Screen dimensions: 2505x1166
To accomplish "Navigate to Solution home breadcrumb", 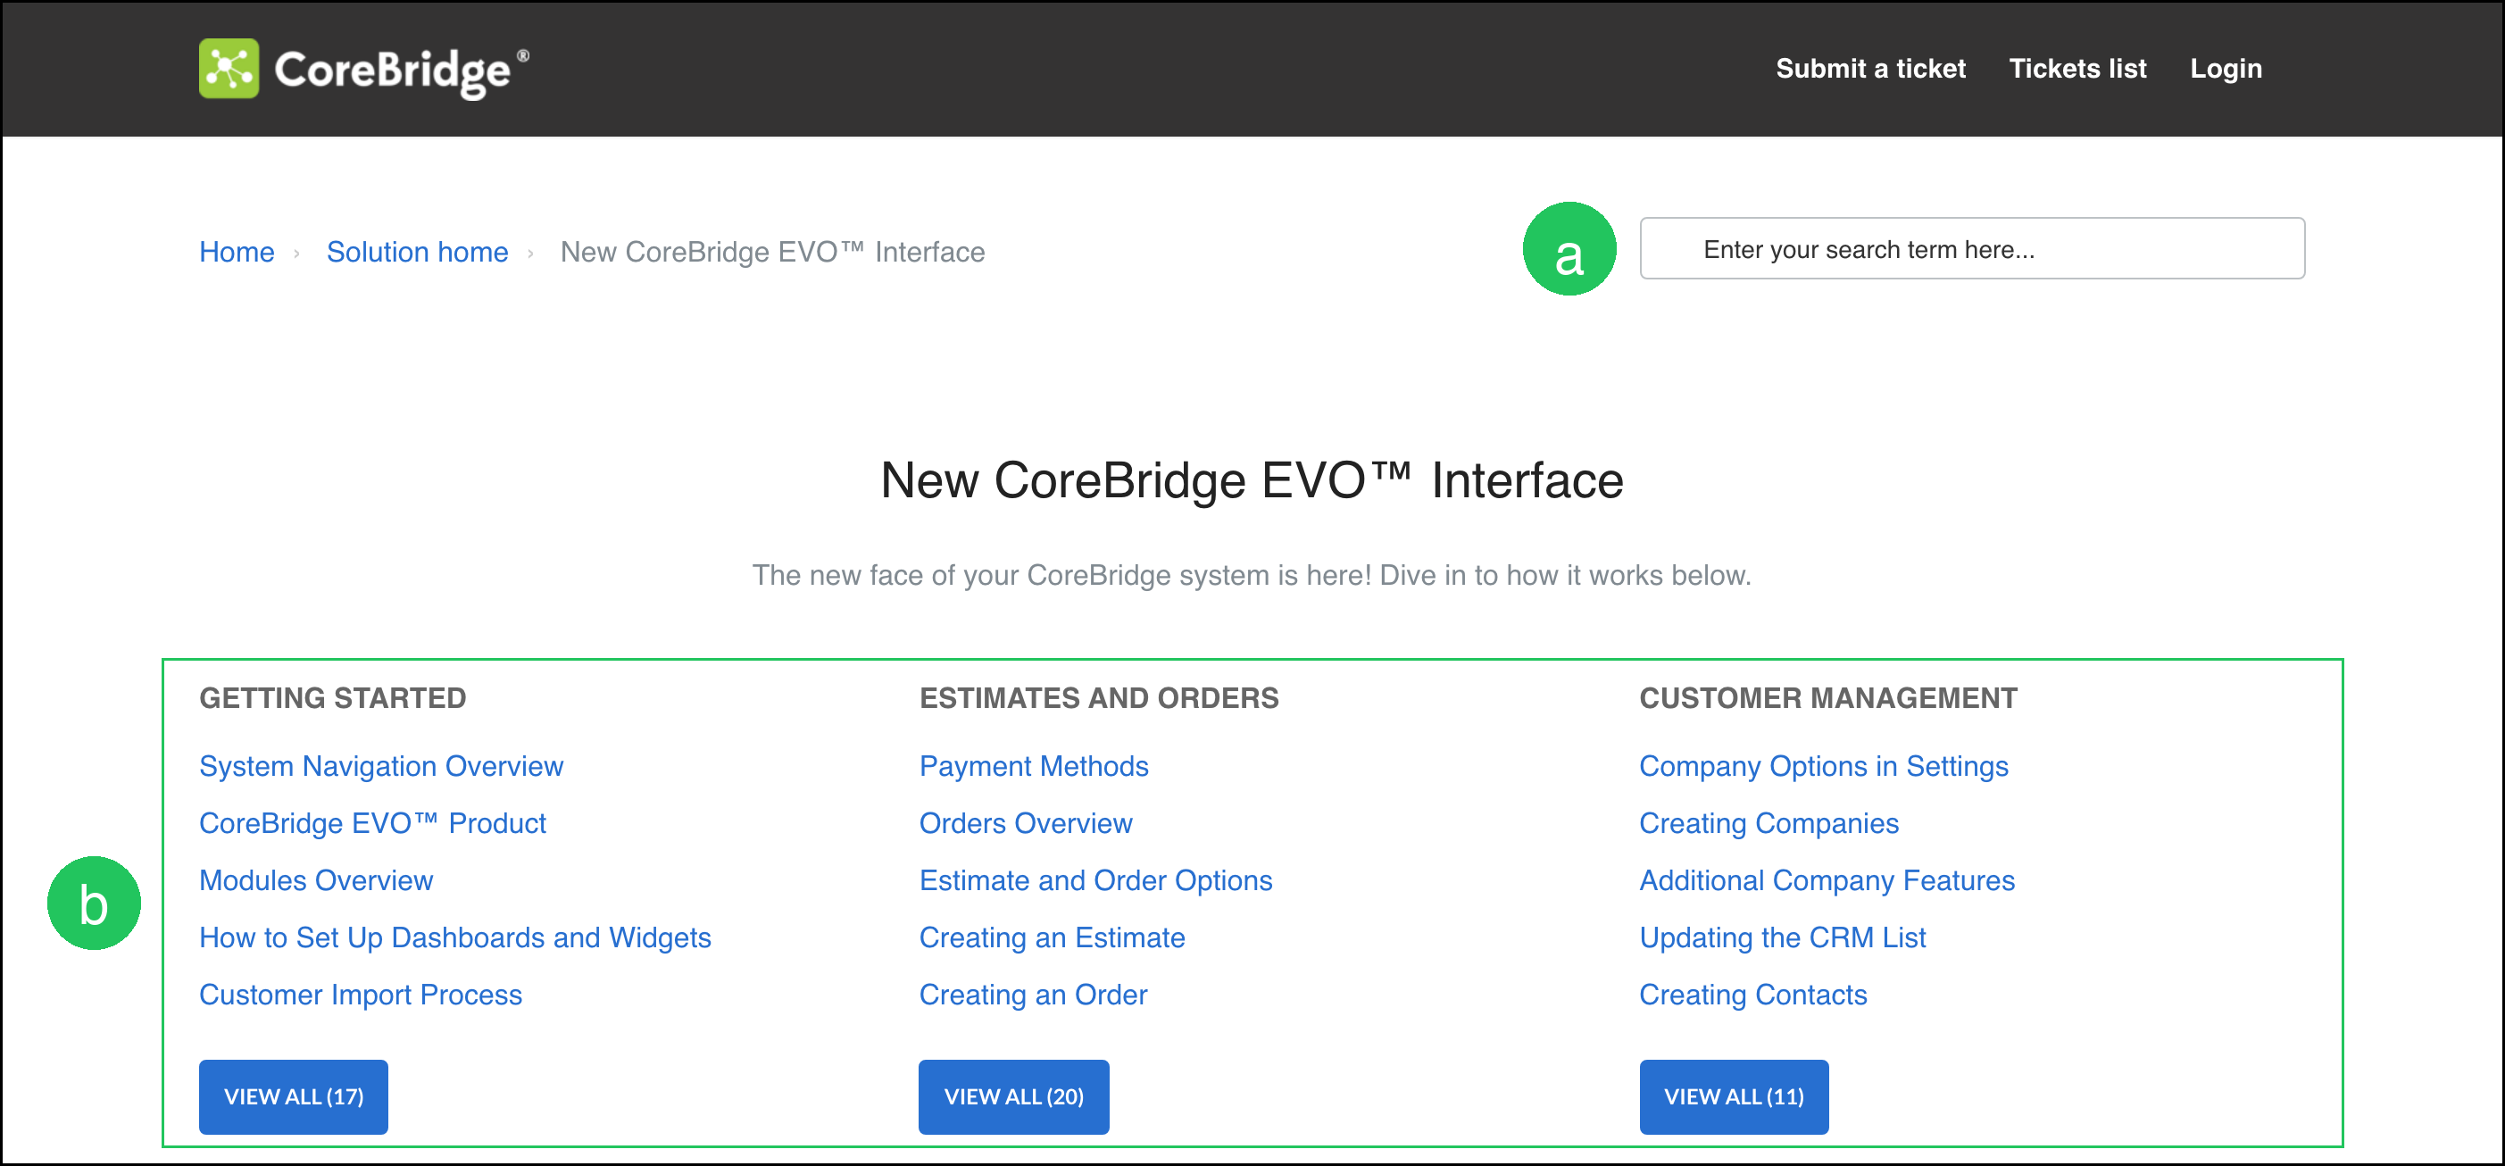I will pos(417,252).
